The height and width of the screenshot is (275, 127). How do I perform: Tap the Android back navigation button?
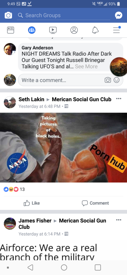pyautogui.click(x=30, y=267)
